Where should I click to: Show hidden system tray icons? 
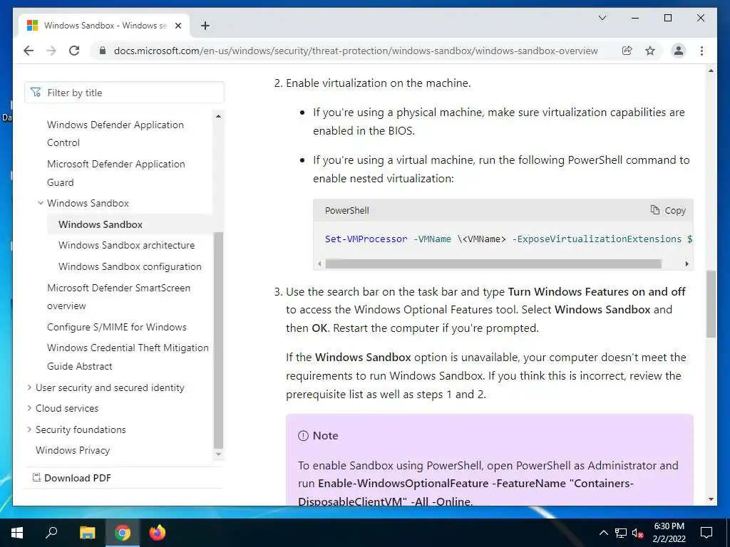coord(603,533)
